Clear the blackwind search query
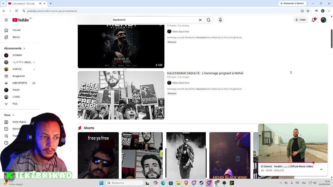333x187 pixels. (x=200, y=20)
